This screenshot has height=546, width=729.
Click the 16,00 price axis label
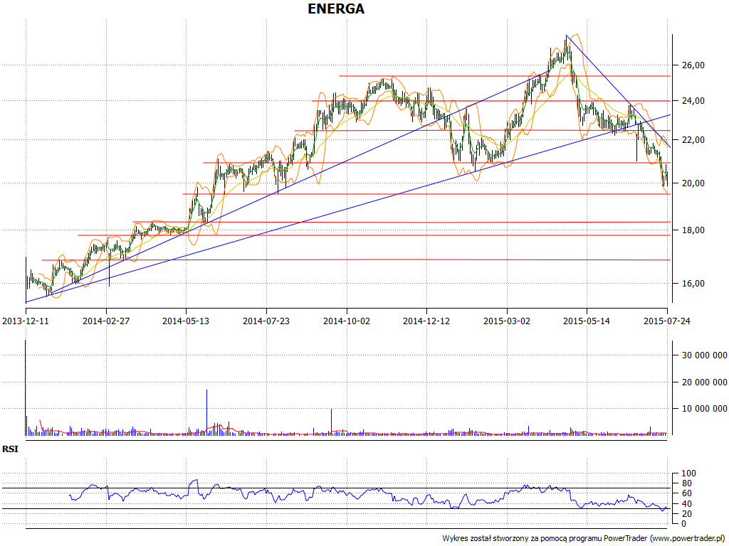tap(693, 284)
